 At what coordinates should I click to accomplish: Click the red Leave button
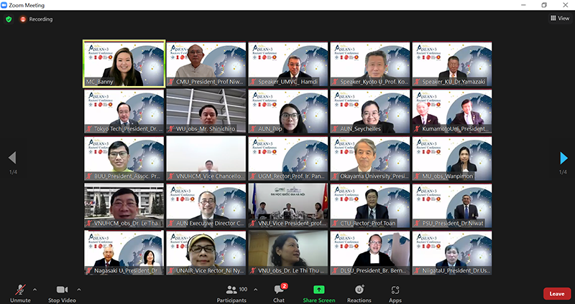(x=556, y=294)
